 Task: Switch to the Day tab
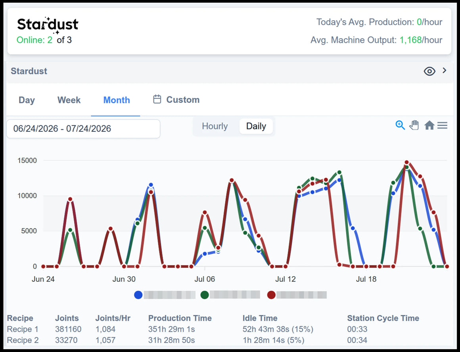pyautogui.click(x=27, y=100)
